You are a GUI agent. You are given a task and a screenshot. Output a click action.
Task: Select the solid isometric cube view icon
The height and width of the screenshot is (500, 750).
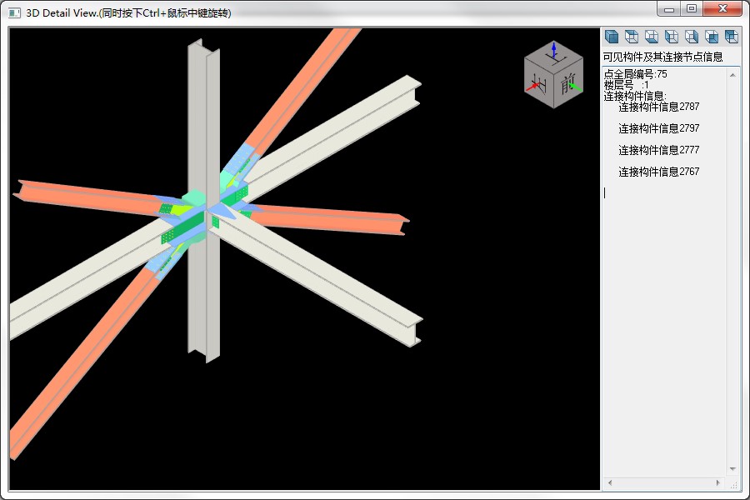[x=612, y=37]
